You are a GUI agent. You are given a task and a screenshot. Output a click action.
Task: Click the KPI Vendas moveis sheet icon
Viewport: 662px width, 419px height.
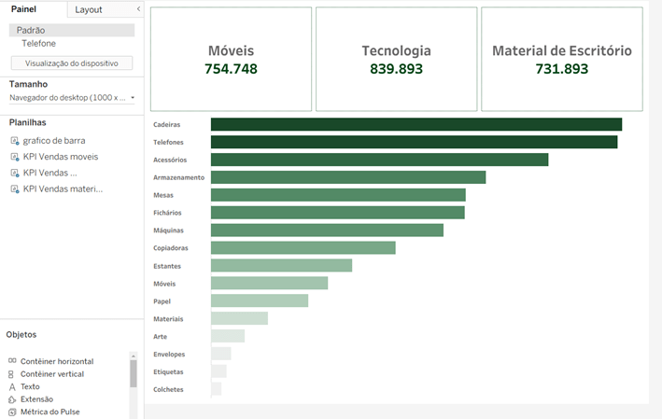click(x=15, y=157)
